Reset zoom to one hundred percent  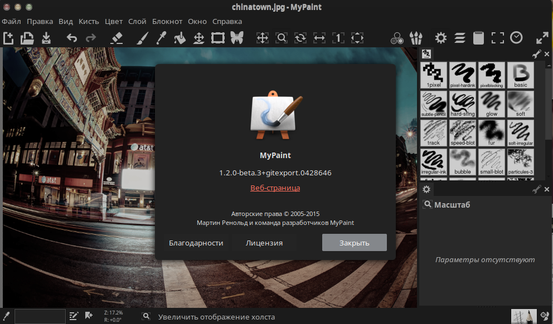tap(338, 38)
